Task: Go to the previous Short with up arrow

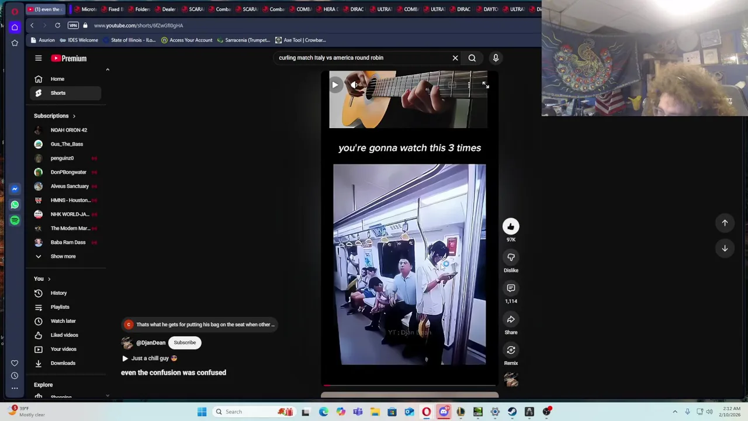Action: click(x=725, y=223)
